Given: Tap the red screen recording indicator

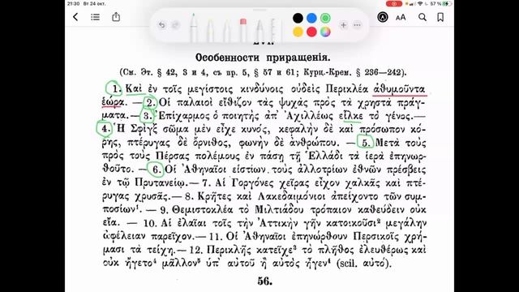Looking at the screenshot, I should pyautogui.click(x=394, y=3).
